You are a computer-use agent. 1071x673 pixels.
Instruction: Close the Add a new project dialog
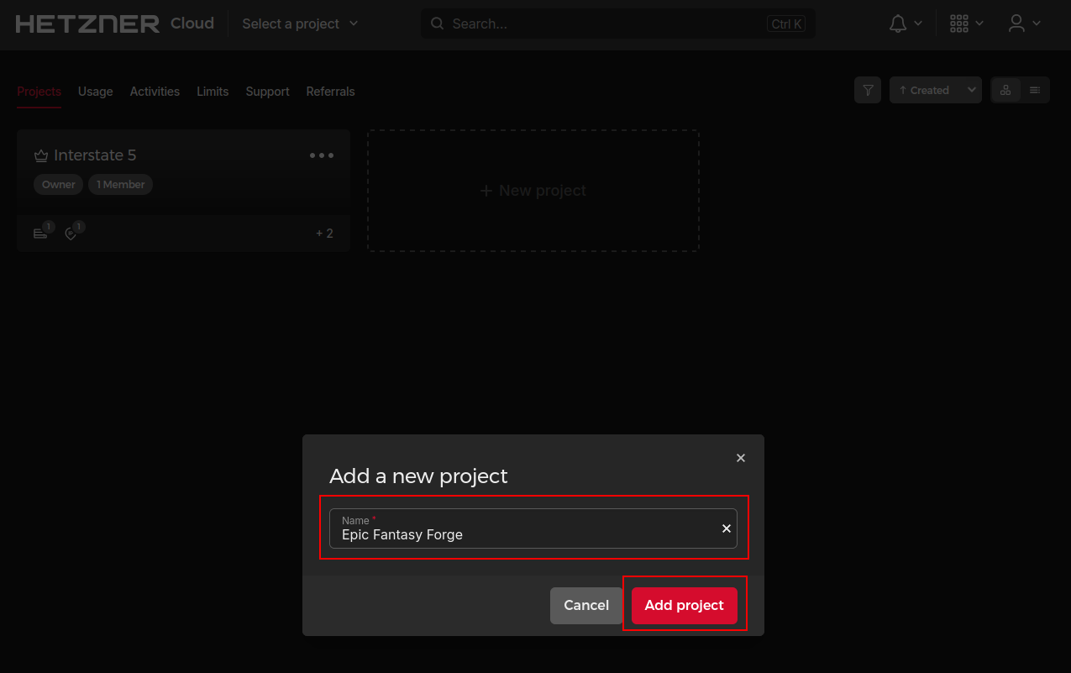[x=741, y=458]
